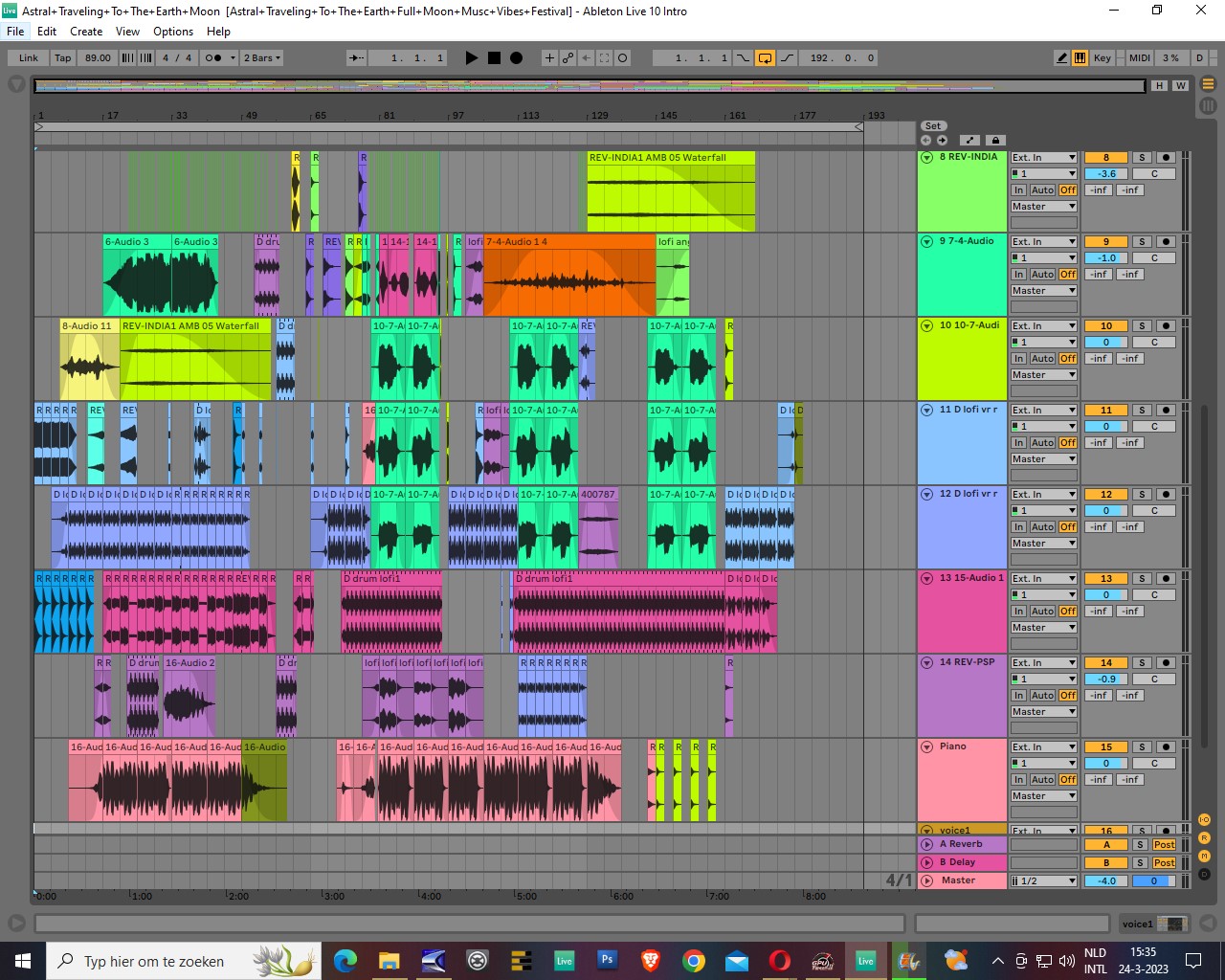The width and height of the screenshot is (1225, 980).
Task: Switch to Arrangement View selector icon
Action: (1208, 84)
